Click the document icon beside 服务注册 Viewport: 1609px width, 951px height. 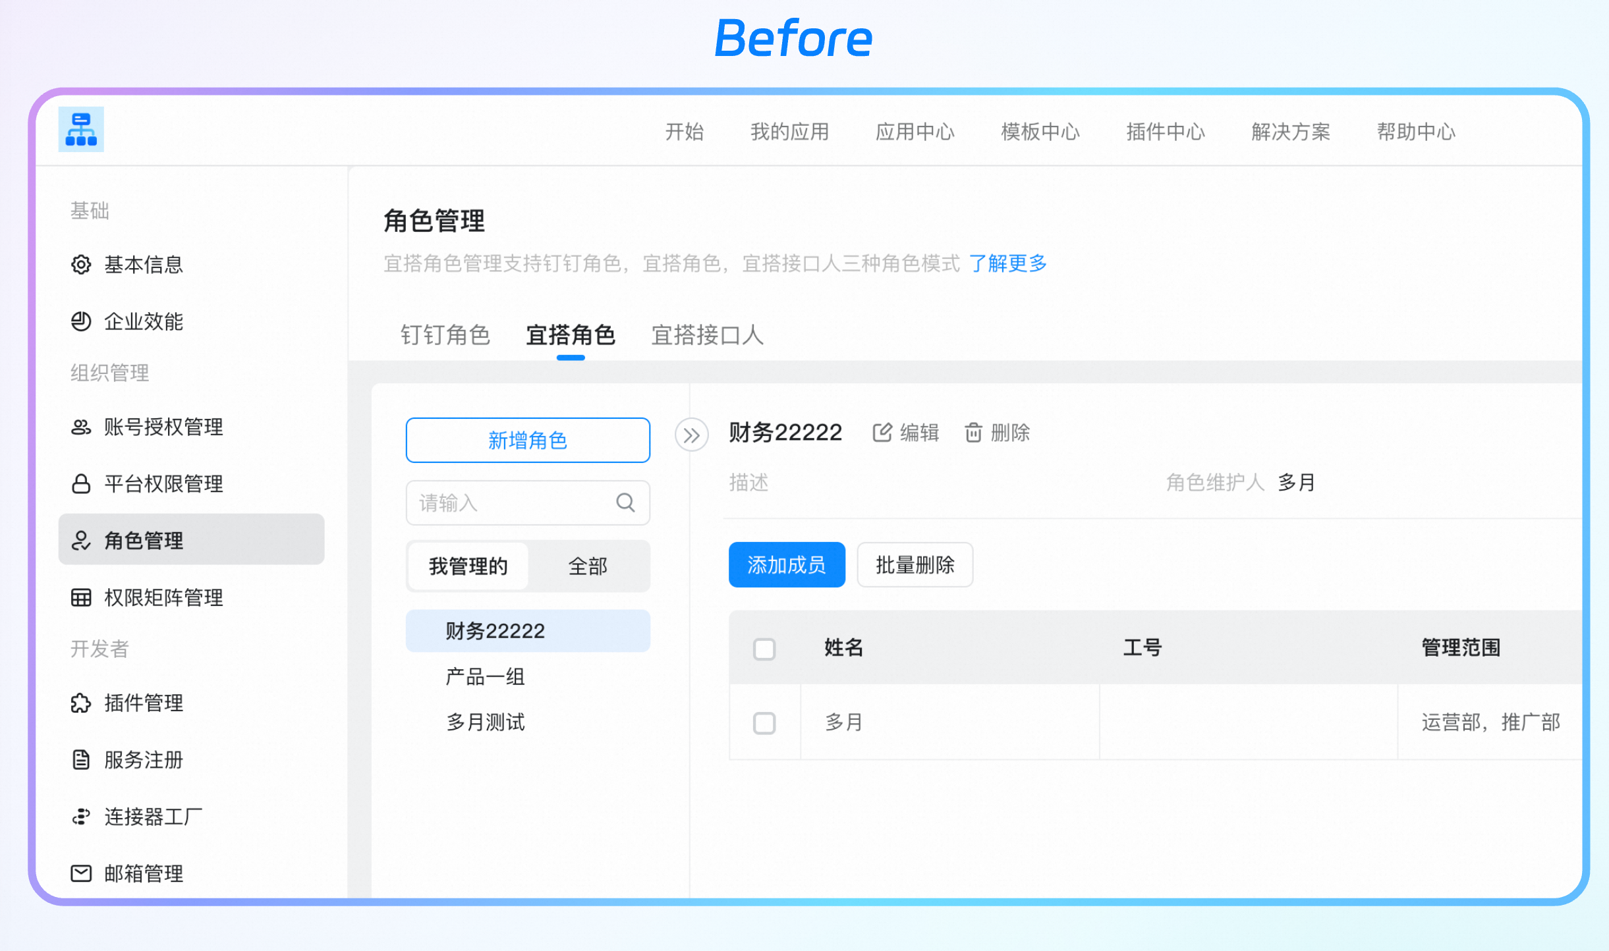81,759
